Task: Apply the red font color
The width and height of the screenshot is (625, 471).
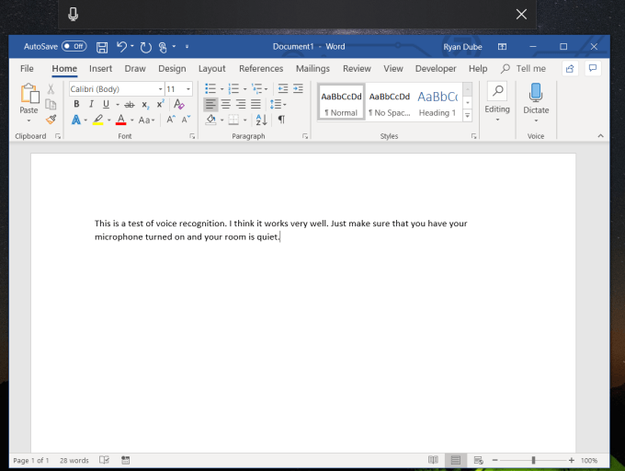Action: tap(120, 120)
